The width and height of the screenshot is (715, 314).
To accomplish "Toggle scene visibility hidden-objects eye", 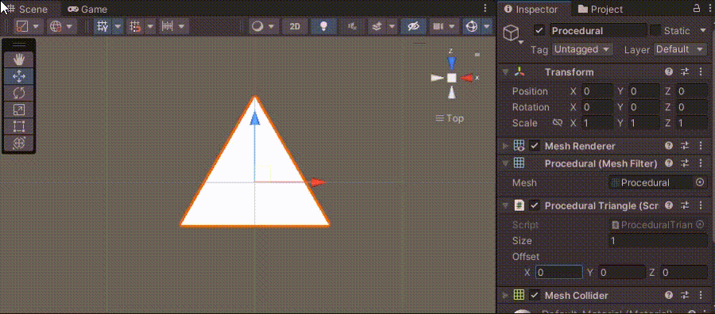I will point(414,26).
